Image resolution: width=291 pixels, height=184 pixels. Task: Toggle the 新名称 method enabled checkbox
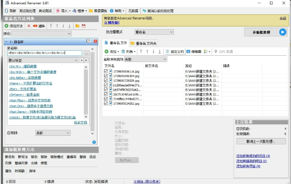(88, 41)
